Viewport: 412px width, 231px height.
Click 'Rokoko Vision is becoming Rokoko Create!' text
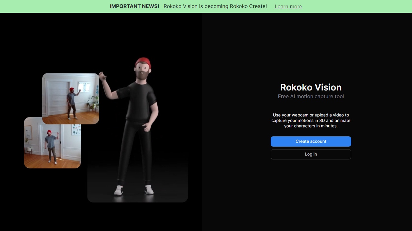[215, 6]
